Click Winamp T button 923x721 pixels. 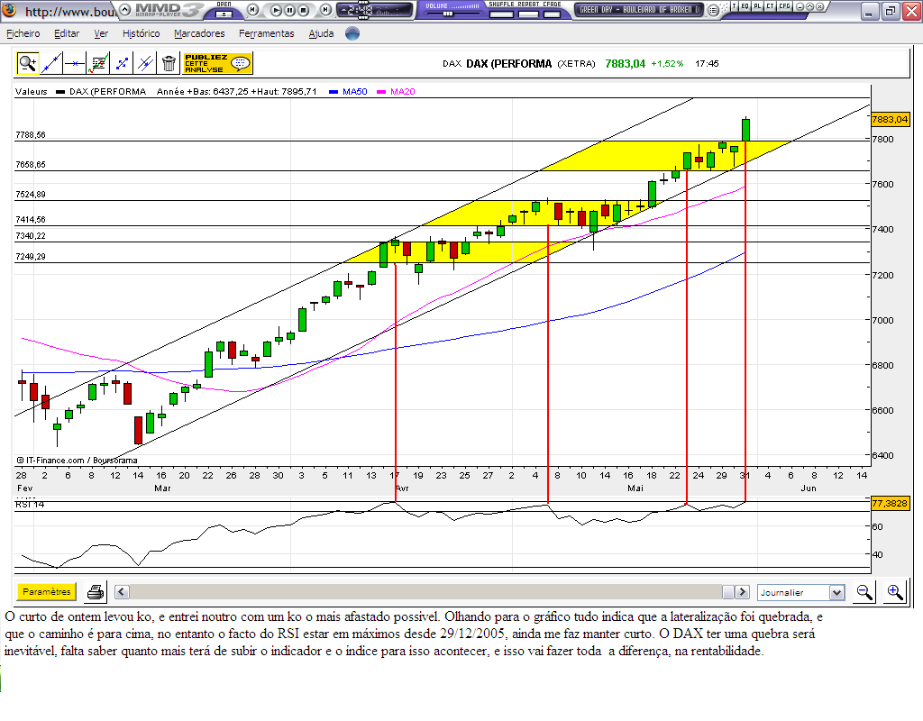pos(734,6)
